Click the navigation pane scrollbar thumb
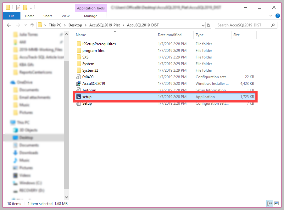The height and width of the screenshot is (210, 284). pyautogui.click(x=66, y=125)
